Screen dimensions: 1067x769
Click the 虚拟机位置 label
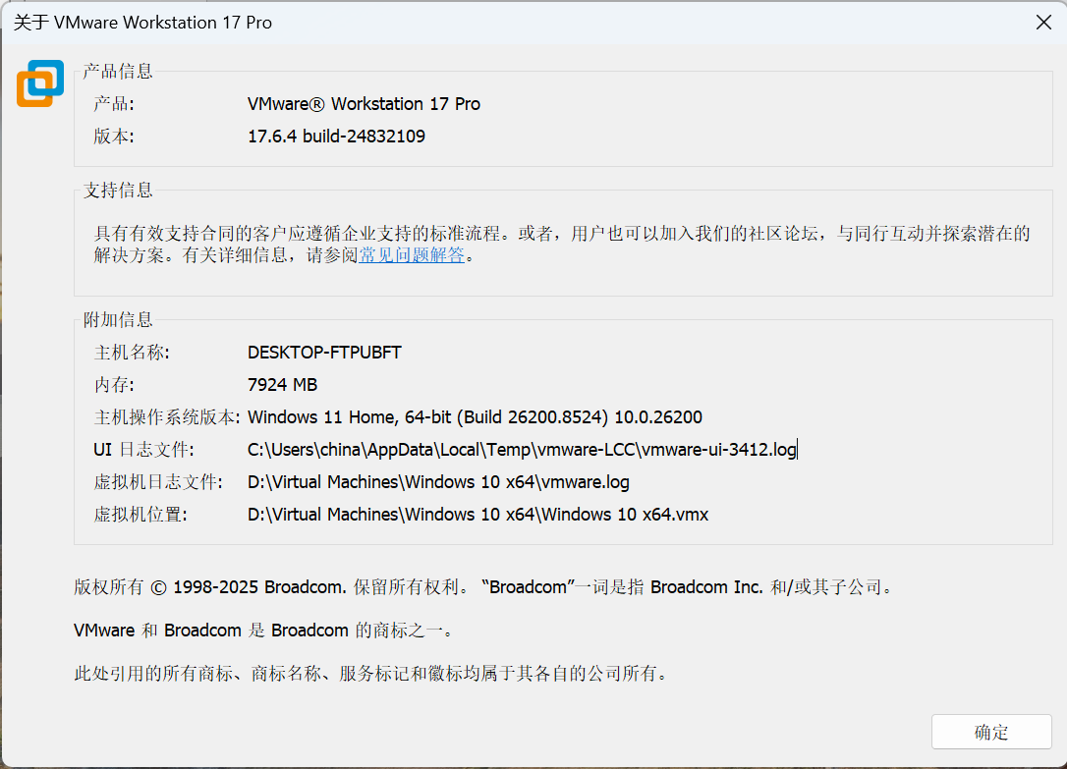[140, 514]
